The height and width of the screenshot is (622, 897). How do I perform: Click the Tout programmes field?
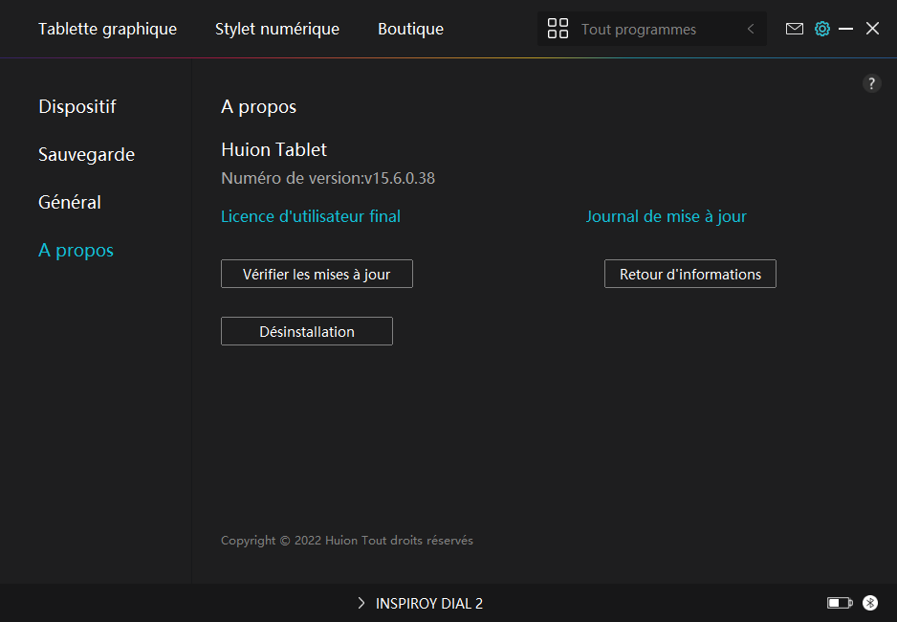[651, 29]
